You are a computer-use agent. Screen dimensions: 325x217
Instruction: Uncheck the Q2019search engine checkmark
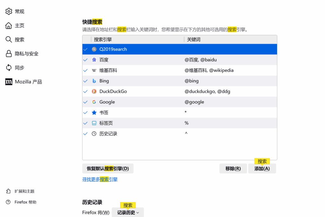point(85,49)
